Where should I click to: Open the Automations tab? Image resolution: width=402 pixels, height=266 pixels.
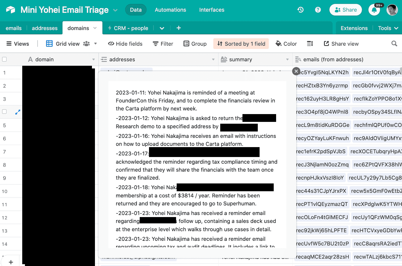pos(170,10)
